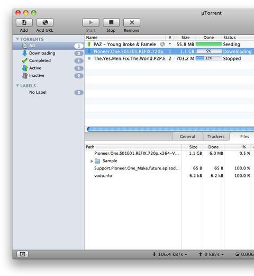The width and height of the screenshot is (254, 276).
Task: Click the Downloading count badge
Action: [79, 54]
